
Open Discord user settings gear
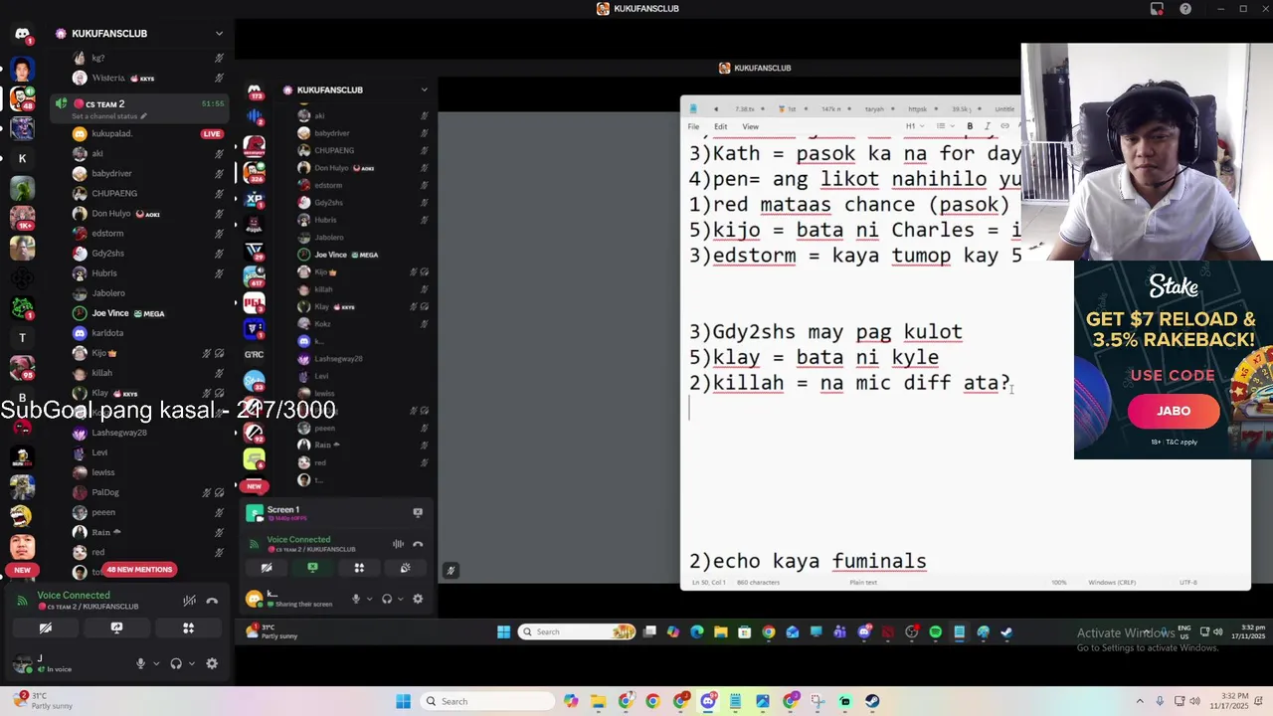click(x=212, y=663)
